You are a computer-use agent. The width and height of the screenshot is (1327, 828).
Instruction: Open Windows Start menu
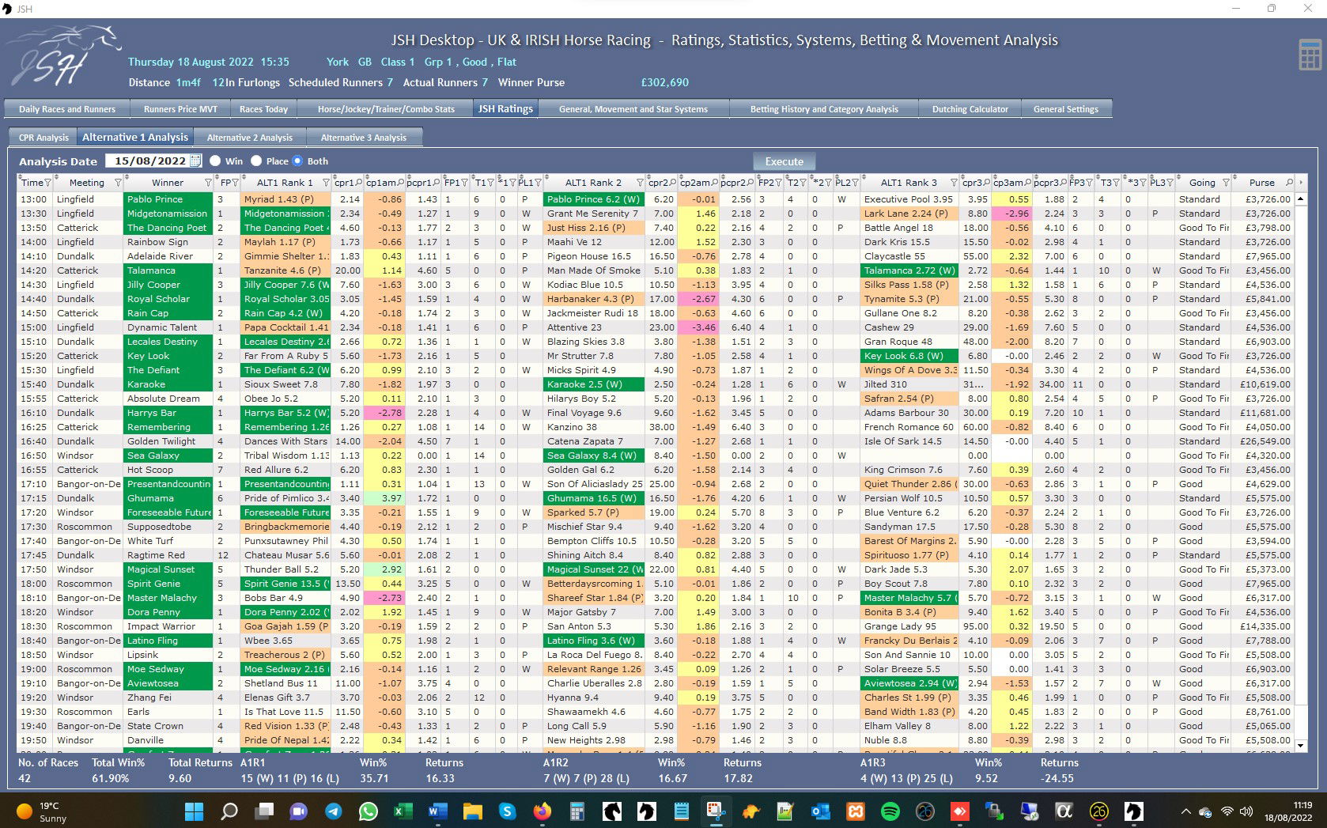194,811
